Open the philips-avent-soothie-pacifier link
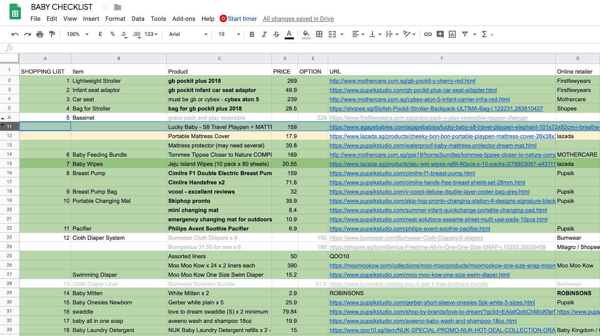The width and height of the screenshot is (600, 336). pos(410,228)
